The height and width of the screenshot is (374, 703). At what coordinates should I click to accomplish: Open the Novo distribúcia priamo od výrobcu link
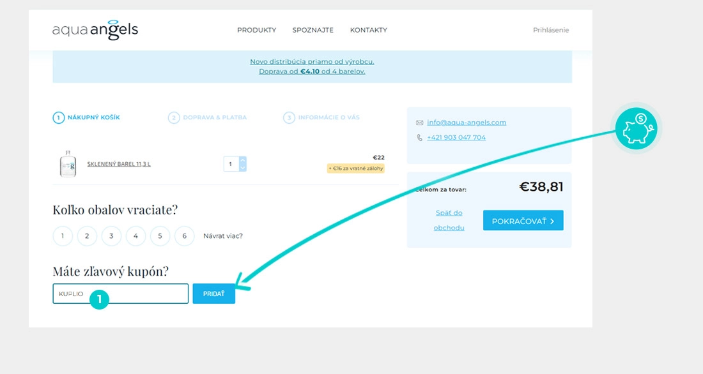point(312,61)
